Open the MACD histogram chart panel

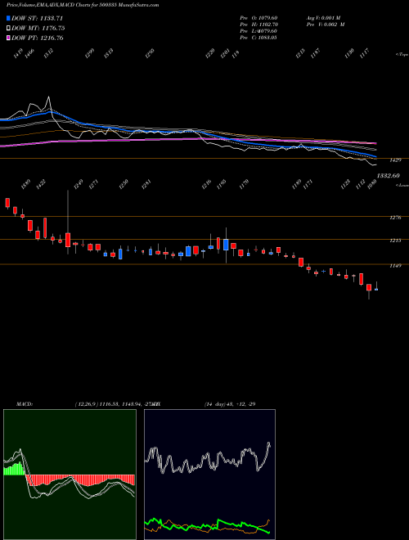[70, 475]
